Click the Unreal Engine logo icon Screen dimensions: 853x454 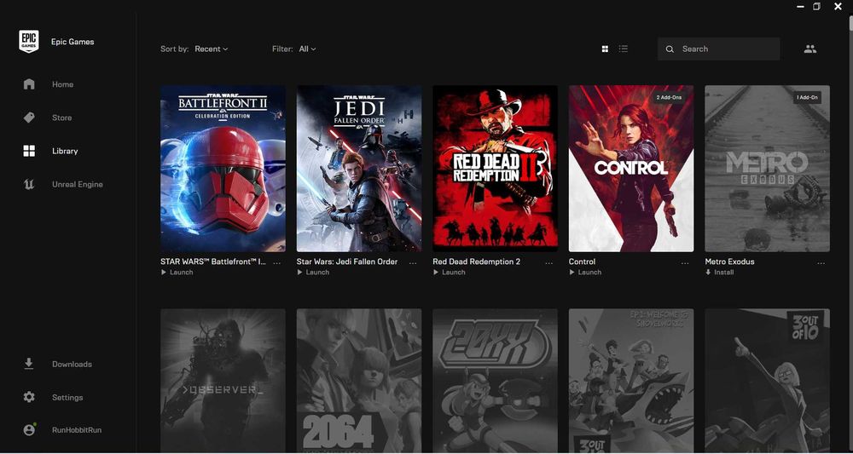29,184
